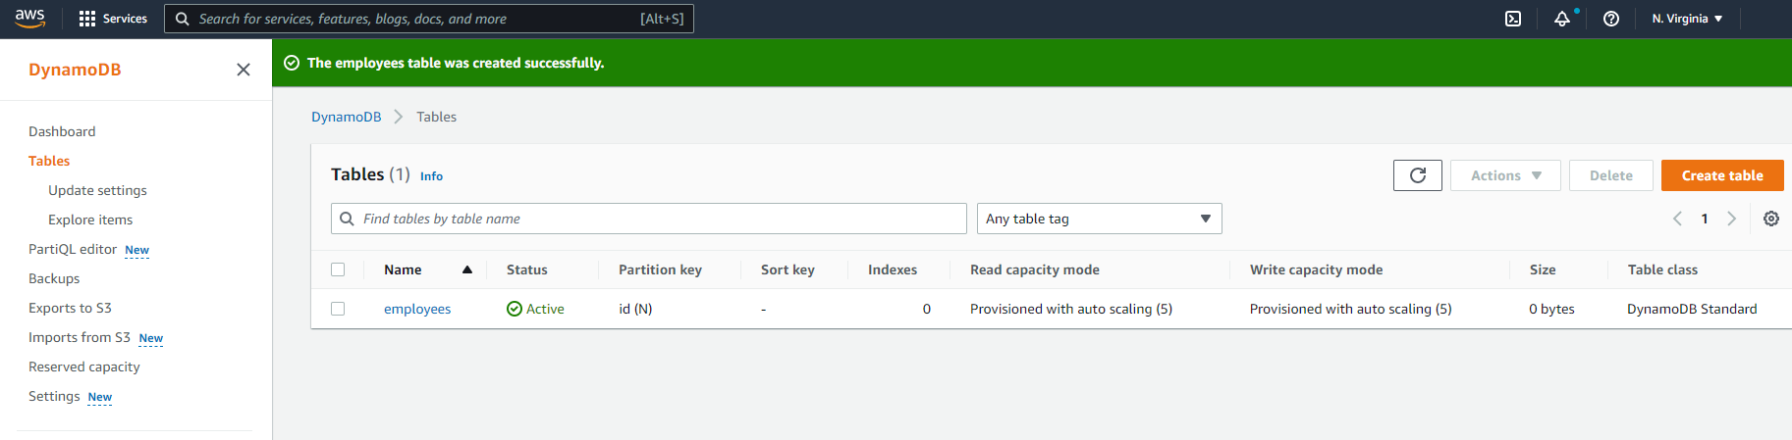Click the Info link next to Tables
The width and height of the screenshot is (1792, 440).
[431, 176]
